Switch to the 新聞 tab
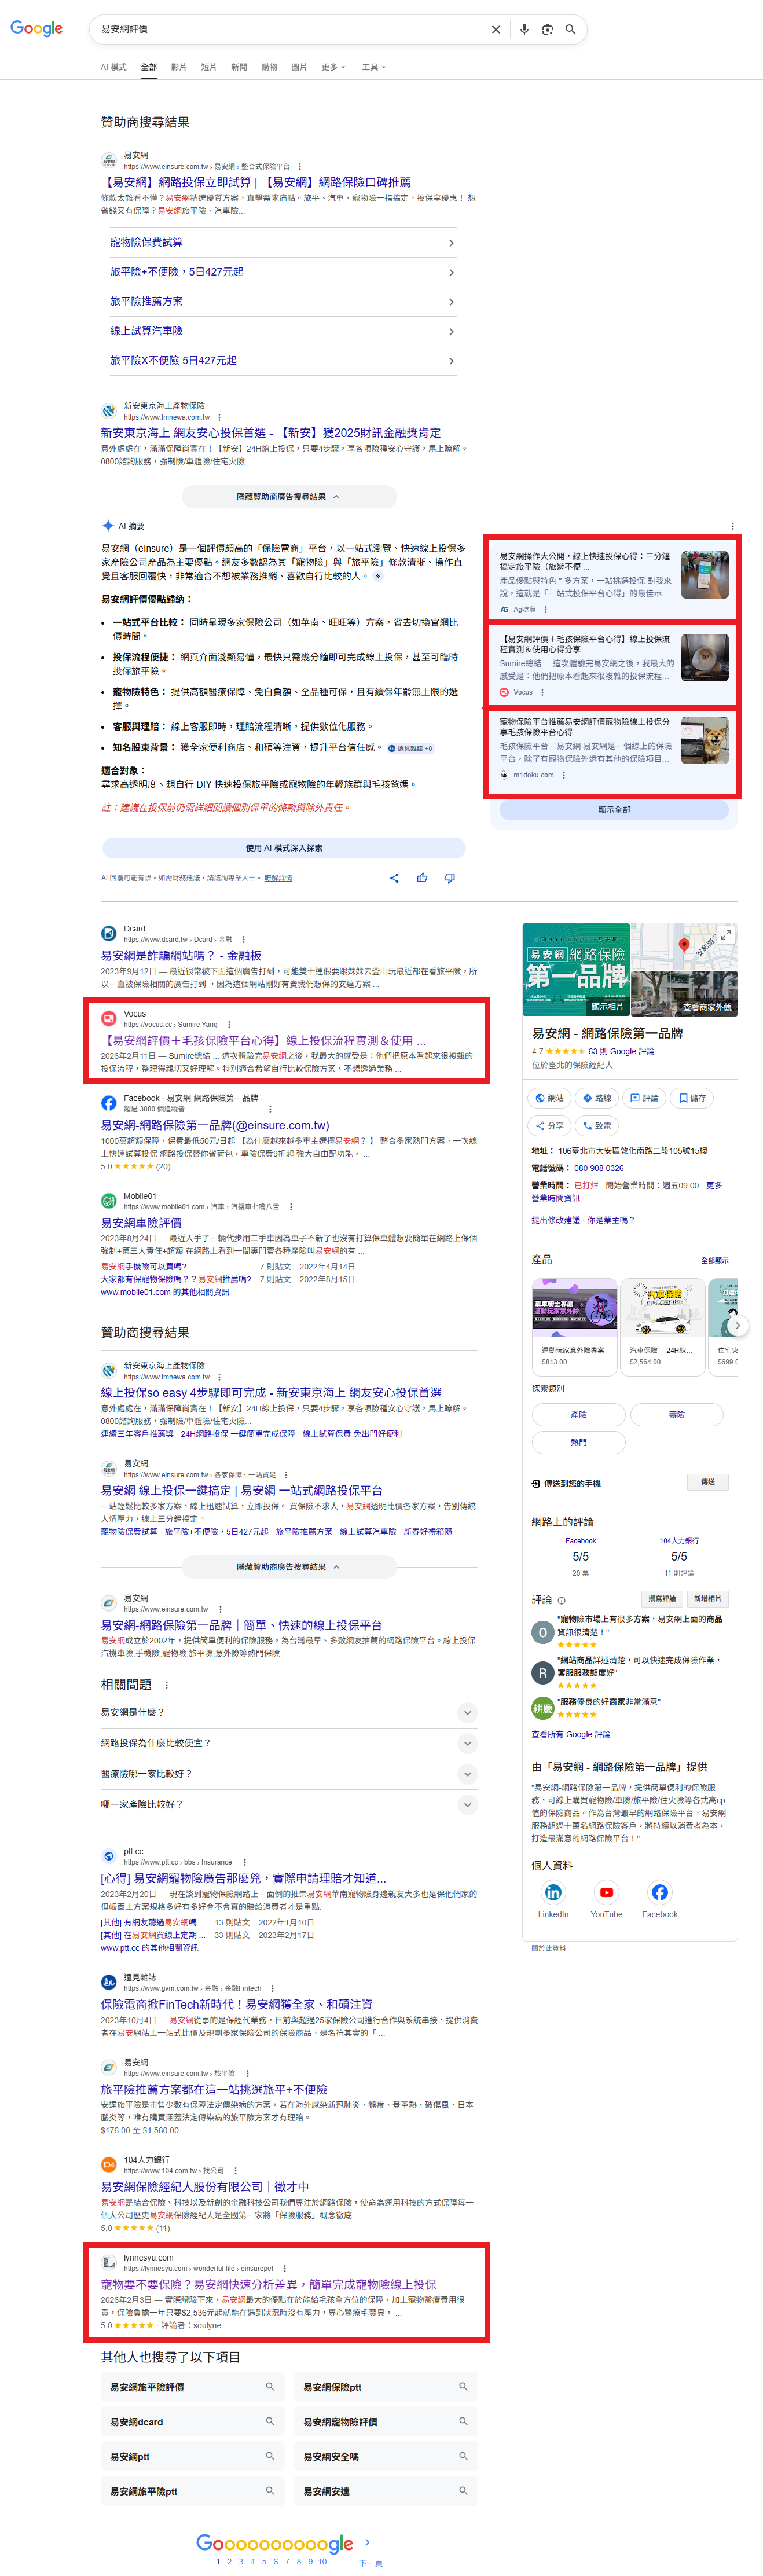 [239, 67]
